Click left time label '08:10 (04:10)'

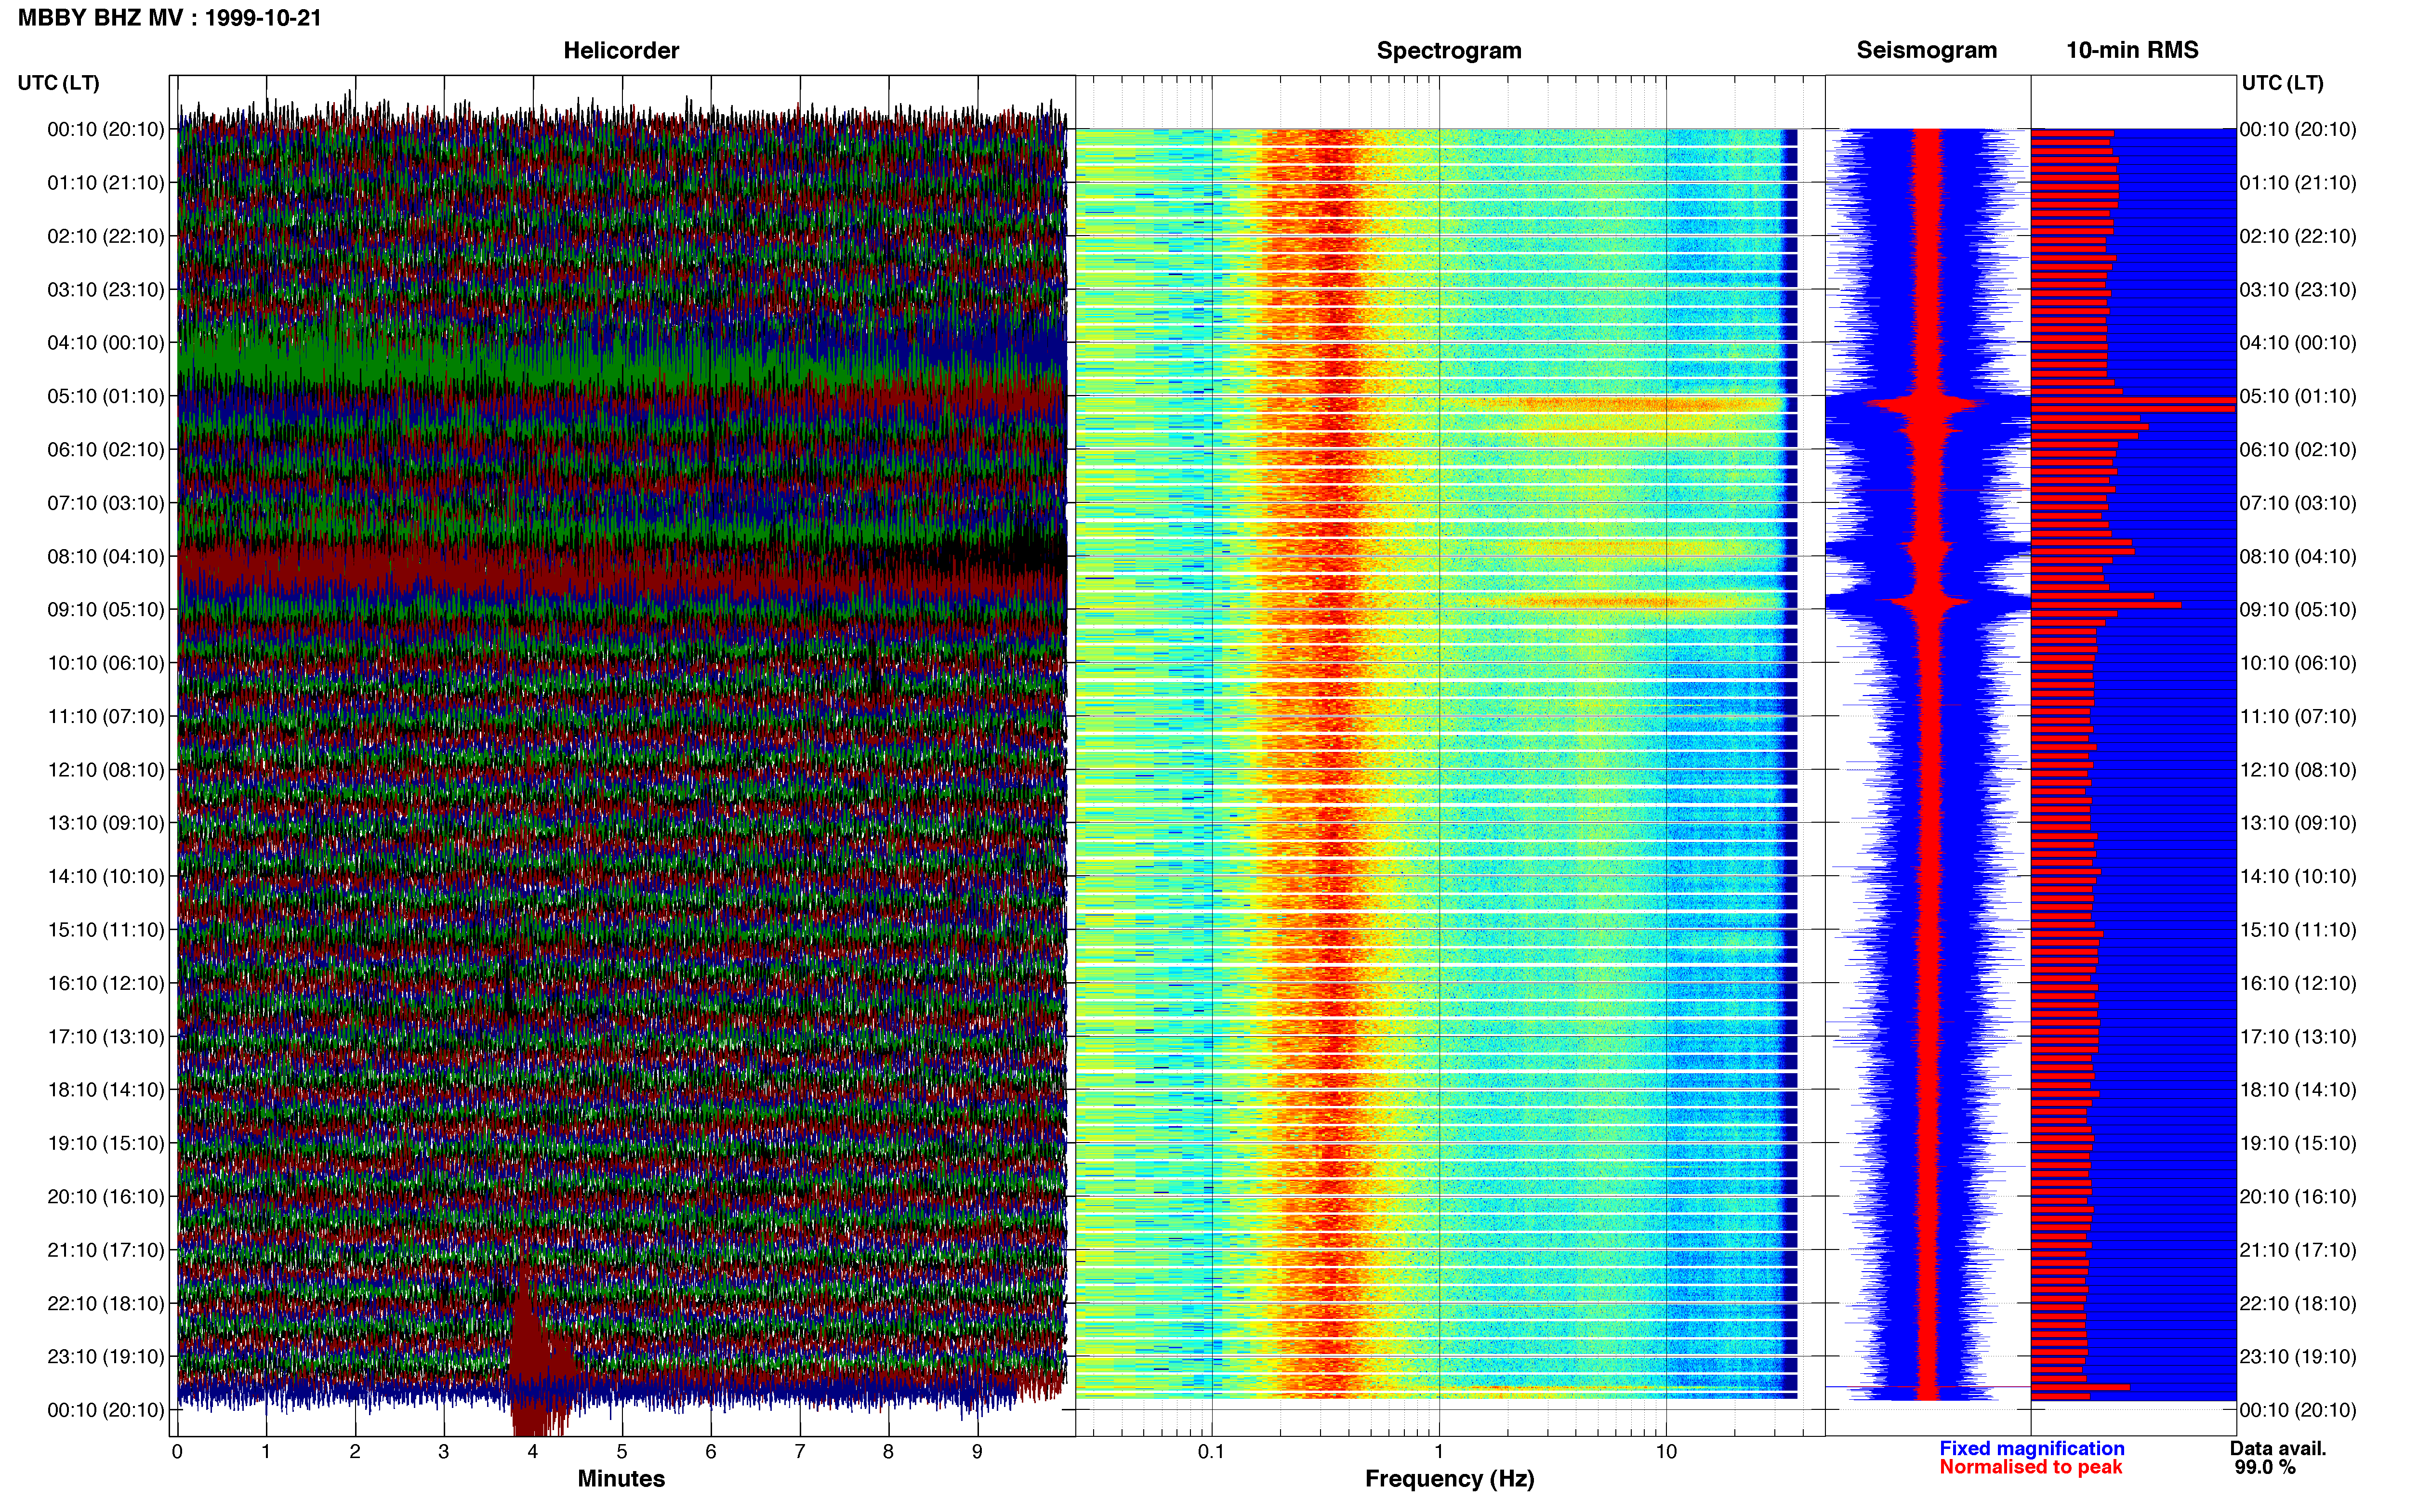pos(106,556)
